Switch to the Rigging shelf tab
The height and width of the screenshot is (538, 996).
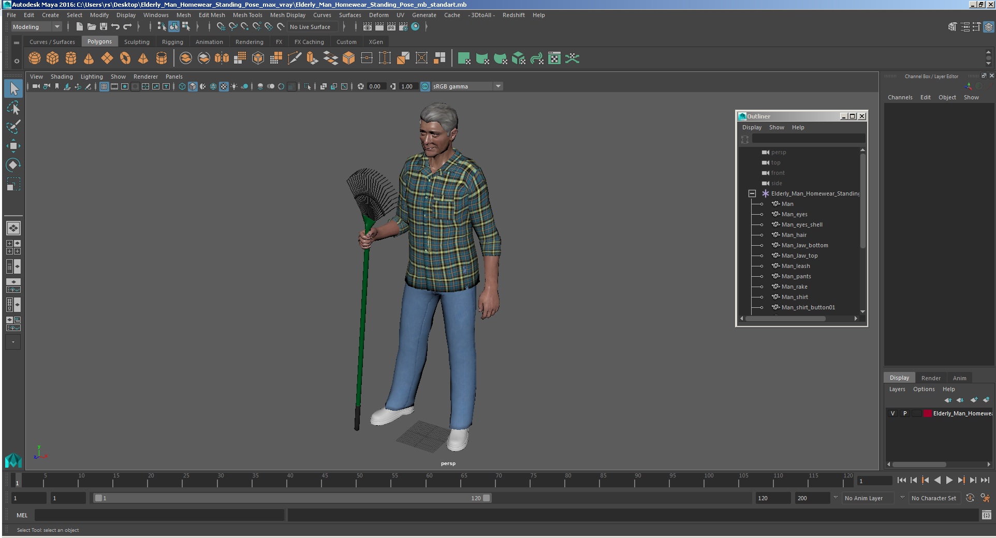172,42
